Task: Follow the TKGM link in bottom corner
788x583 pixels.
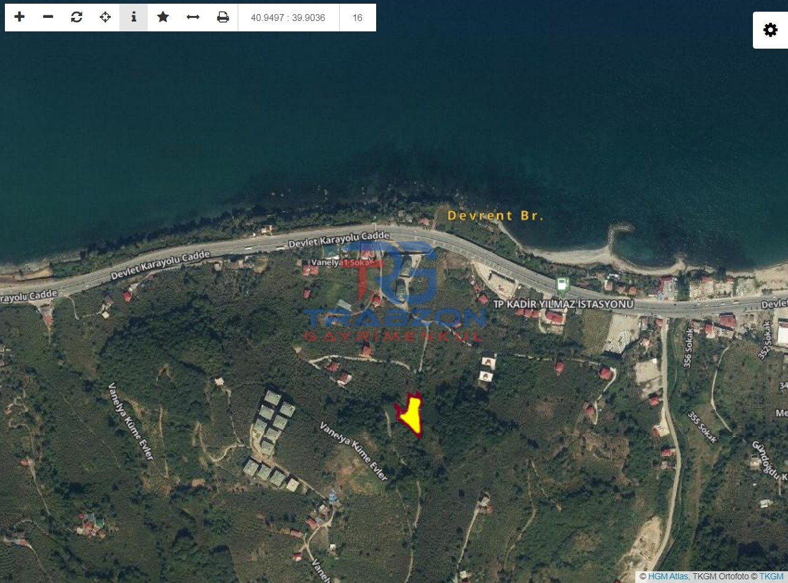Action: [x=771, y=576]
